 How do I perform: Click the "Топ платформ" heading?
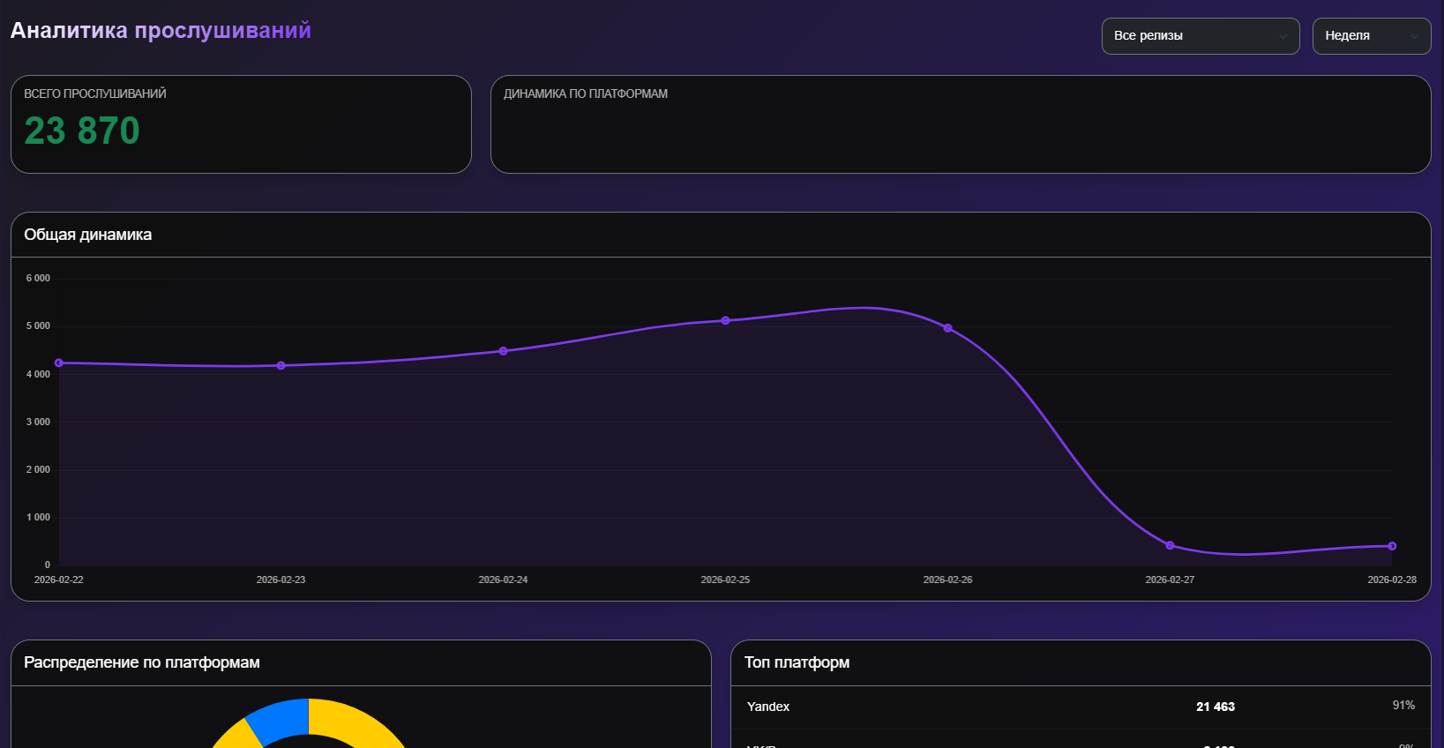pos(797,662)
